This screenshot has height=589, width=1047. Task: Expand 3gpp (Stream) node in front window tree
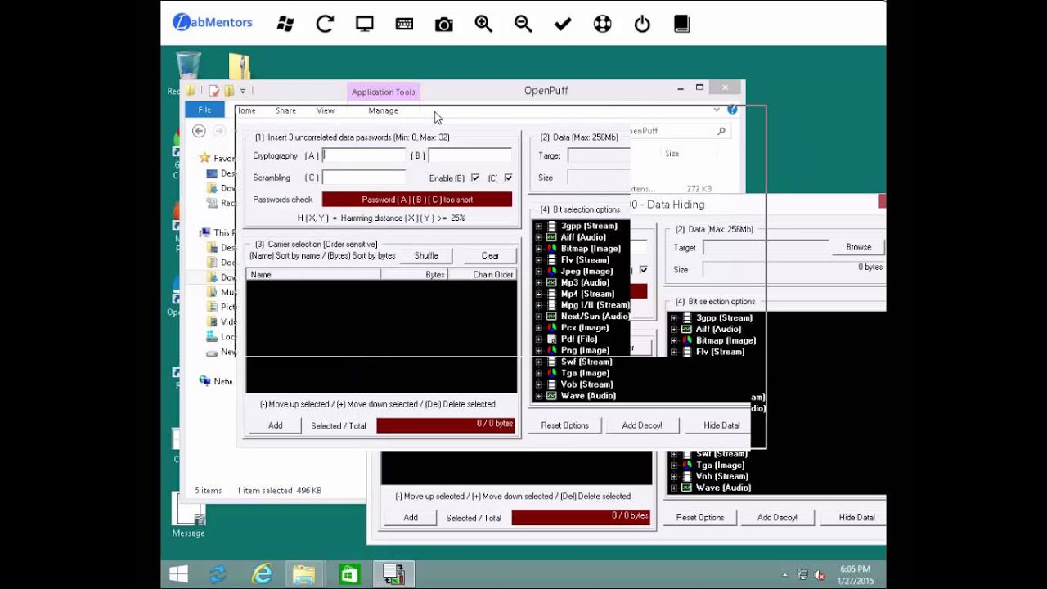pos(538,226)
